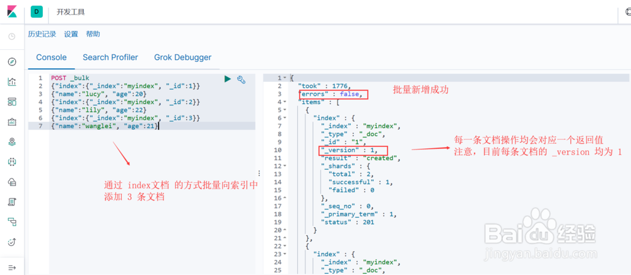Viewport: 631px width, 275px height.
Task: Click request line with "_id":2
Action: [x=125, y=102]
